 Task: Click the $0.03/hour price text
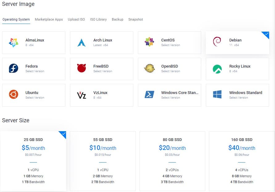[x=172, y=155]
